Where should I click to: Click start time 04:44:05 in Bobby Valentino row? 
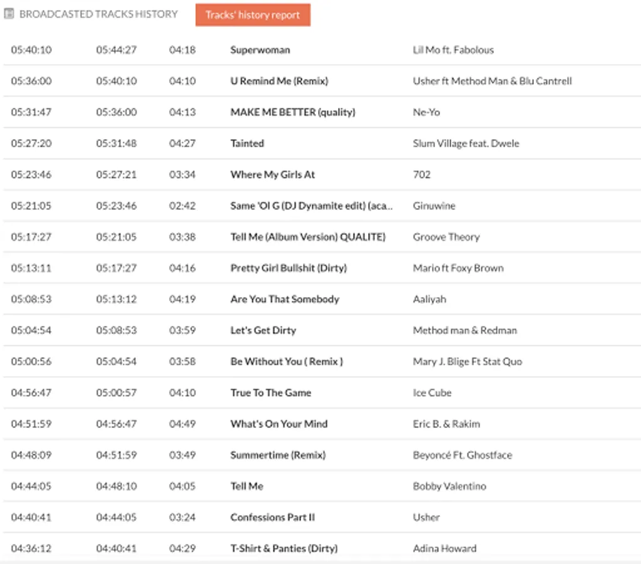[x=31, y=486]
